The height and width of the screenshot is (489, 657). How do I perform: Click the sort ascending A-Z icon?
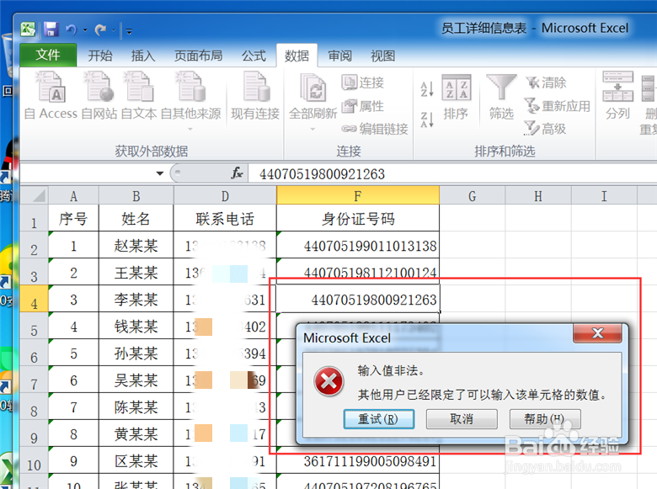pyautogui.click(x=426, y=88)
